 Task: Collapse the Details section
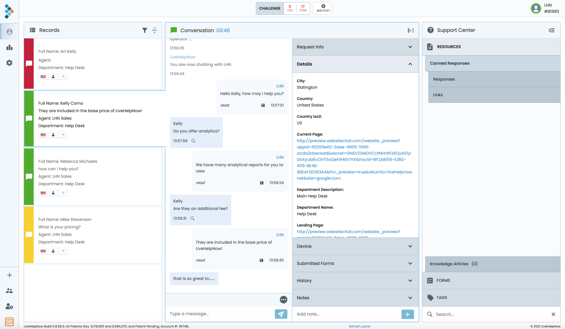(410, 64)
